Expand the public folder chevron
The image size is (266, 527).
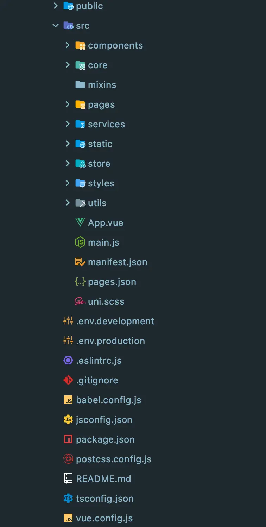56,6
